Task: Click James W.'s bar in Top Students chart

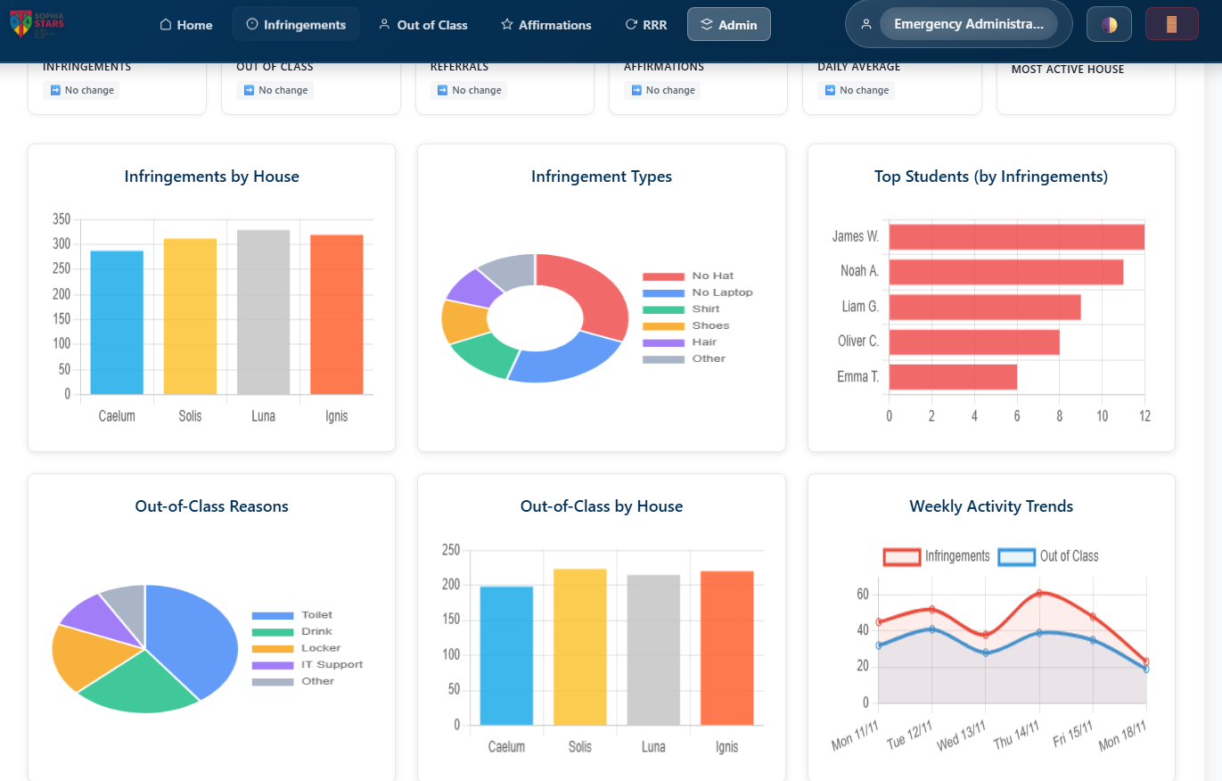Action: tap(1016, 235)
